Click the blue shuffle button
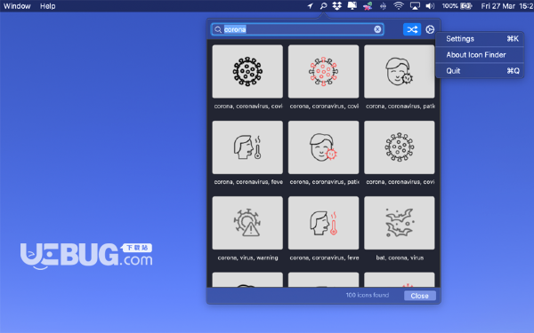Screen dimensions: 534x333 [x=412, y=29]
